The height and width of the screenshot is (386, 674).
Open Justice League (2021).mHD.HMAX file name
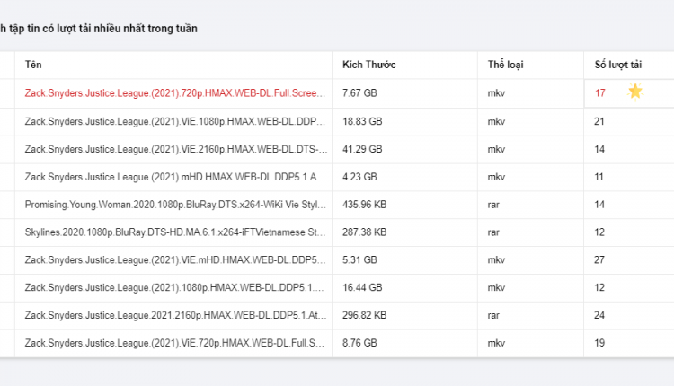175,177
